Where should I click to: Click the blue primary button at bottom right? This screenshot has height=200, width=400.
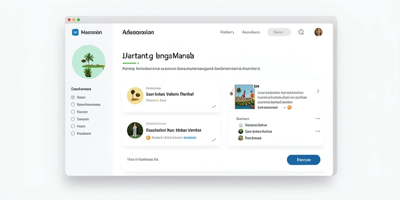click(304, 160)
